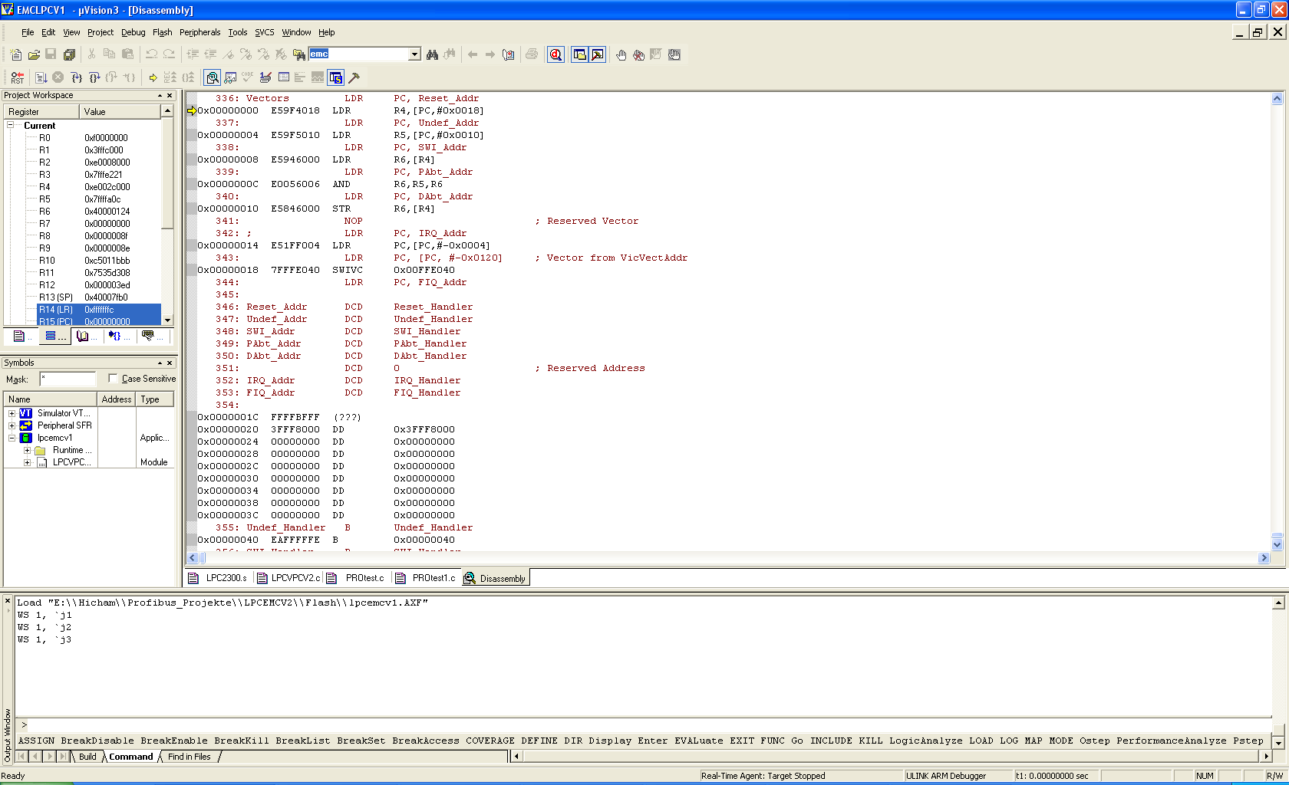Click the Watch & Call Stack window icon

click(x=230, y=77)
